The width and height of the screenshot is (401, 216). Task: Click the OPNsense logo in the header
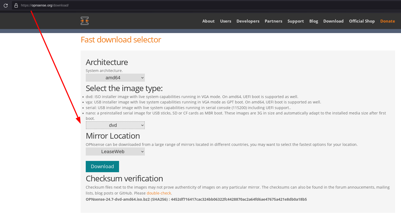pos(85,21)
